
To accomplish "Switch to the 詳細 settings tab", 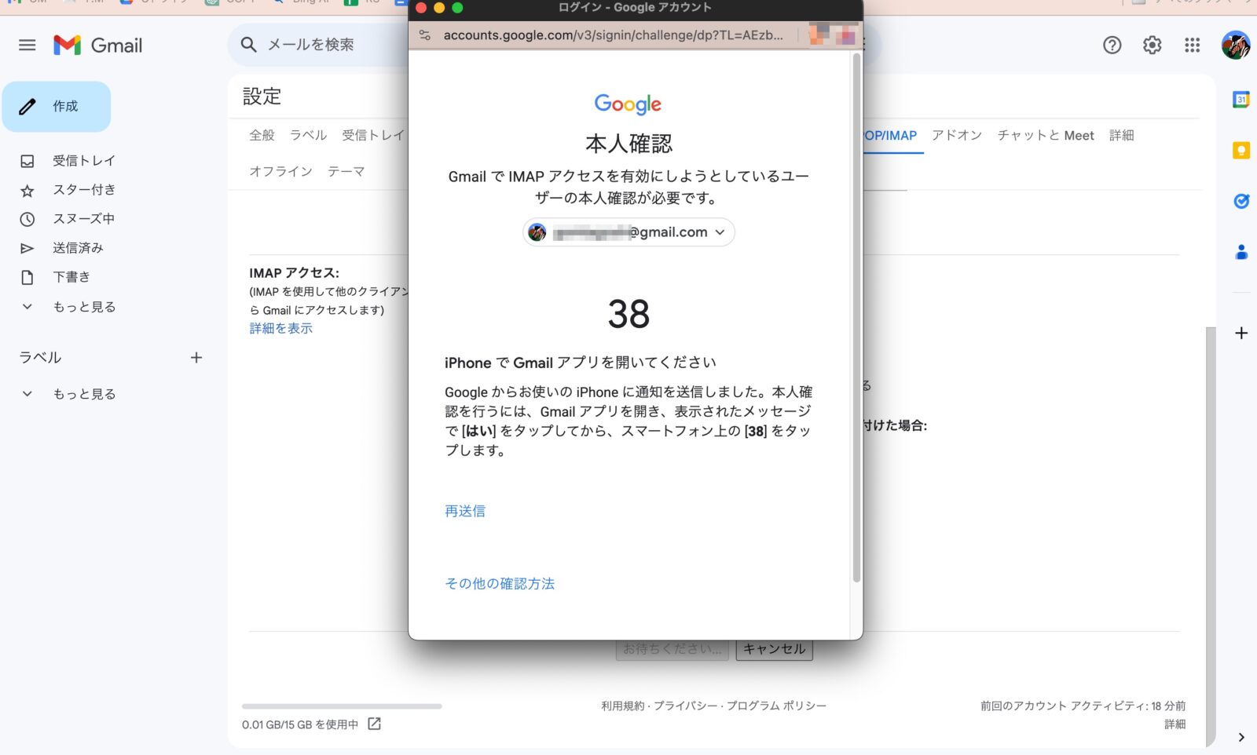I will tap(1121, 135).
